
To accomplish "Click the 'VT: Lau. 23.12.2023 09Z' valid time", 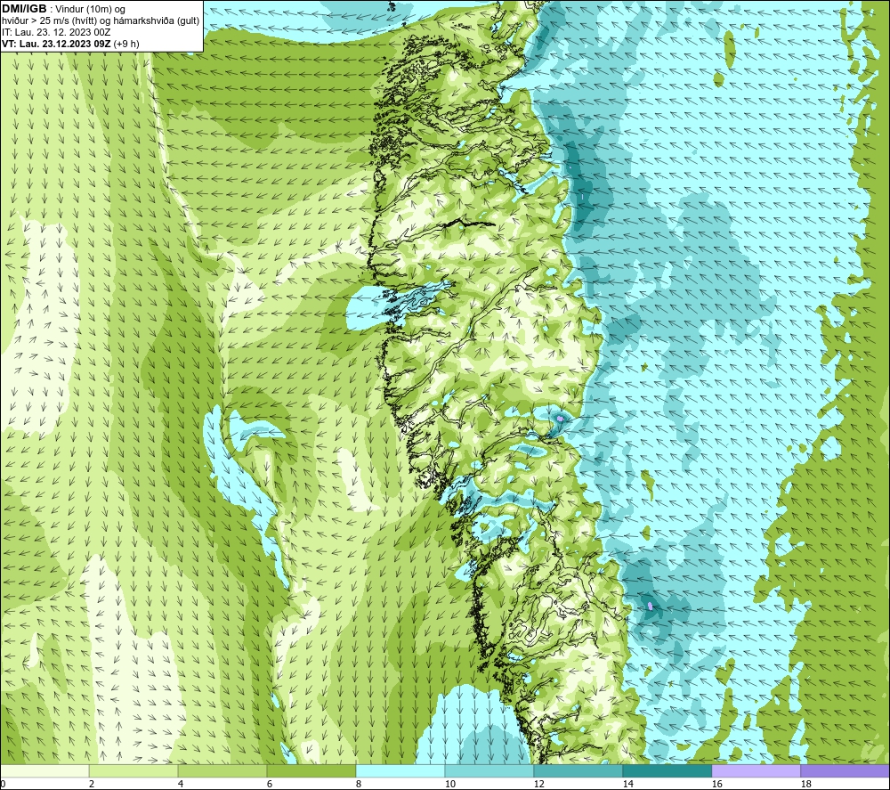I will 57,44.
